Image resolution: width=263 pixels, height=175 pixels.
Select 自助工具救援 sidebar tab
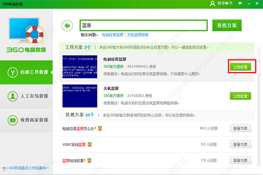pos(26,72)
